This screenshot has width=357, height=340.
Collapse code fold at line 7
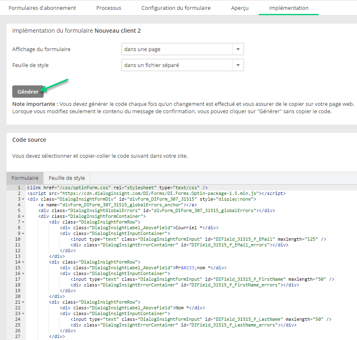[x=23, y=222]
